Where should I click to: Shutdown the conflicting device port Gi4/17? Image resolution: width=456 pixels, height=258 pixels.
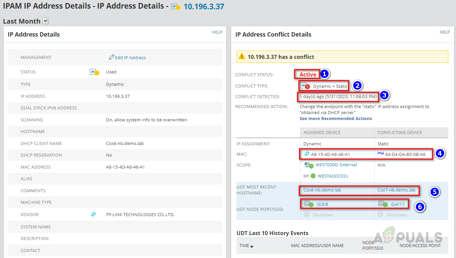tap(392, 215)
